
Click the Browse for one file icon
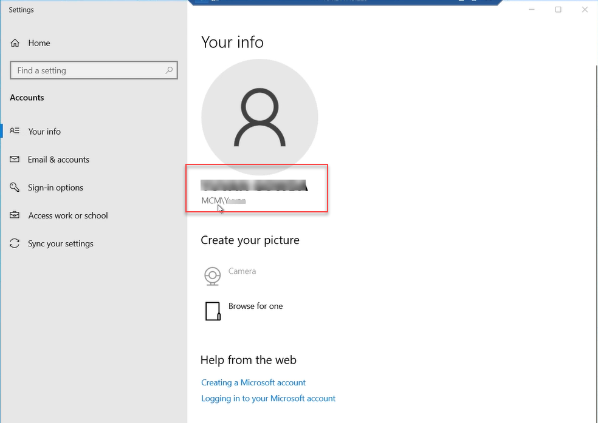(x=212, y=311)
